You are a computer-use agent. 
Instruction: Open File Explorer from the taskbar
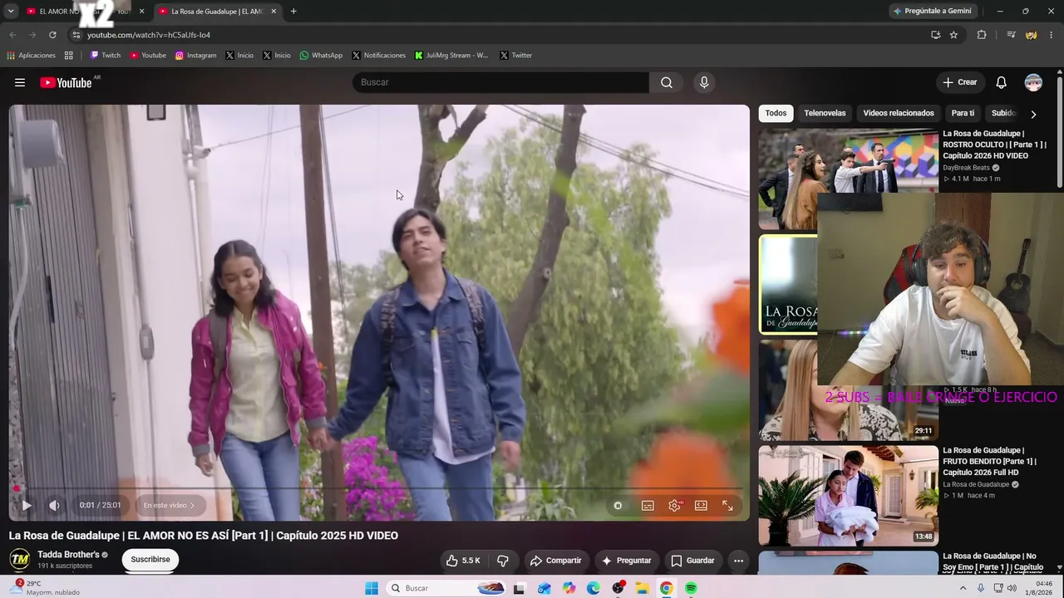643,588
